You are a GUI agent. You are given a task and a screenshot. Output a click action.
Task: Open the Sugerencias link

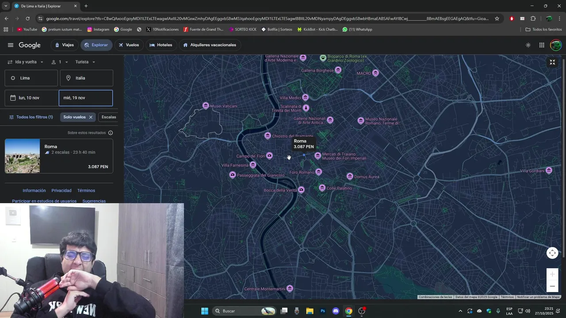click(94, 201)
